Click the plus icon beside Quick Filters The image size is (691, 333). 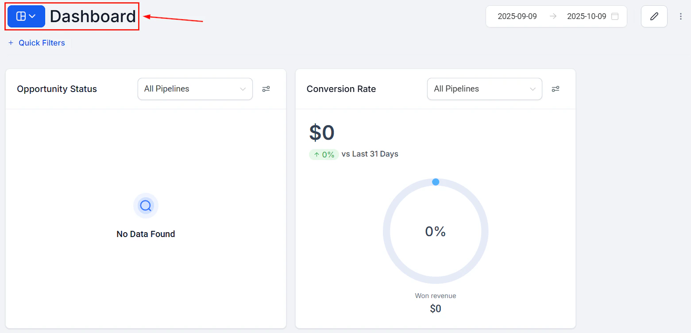point(11,42)
